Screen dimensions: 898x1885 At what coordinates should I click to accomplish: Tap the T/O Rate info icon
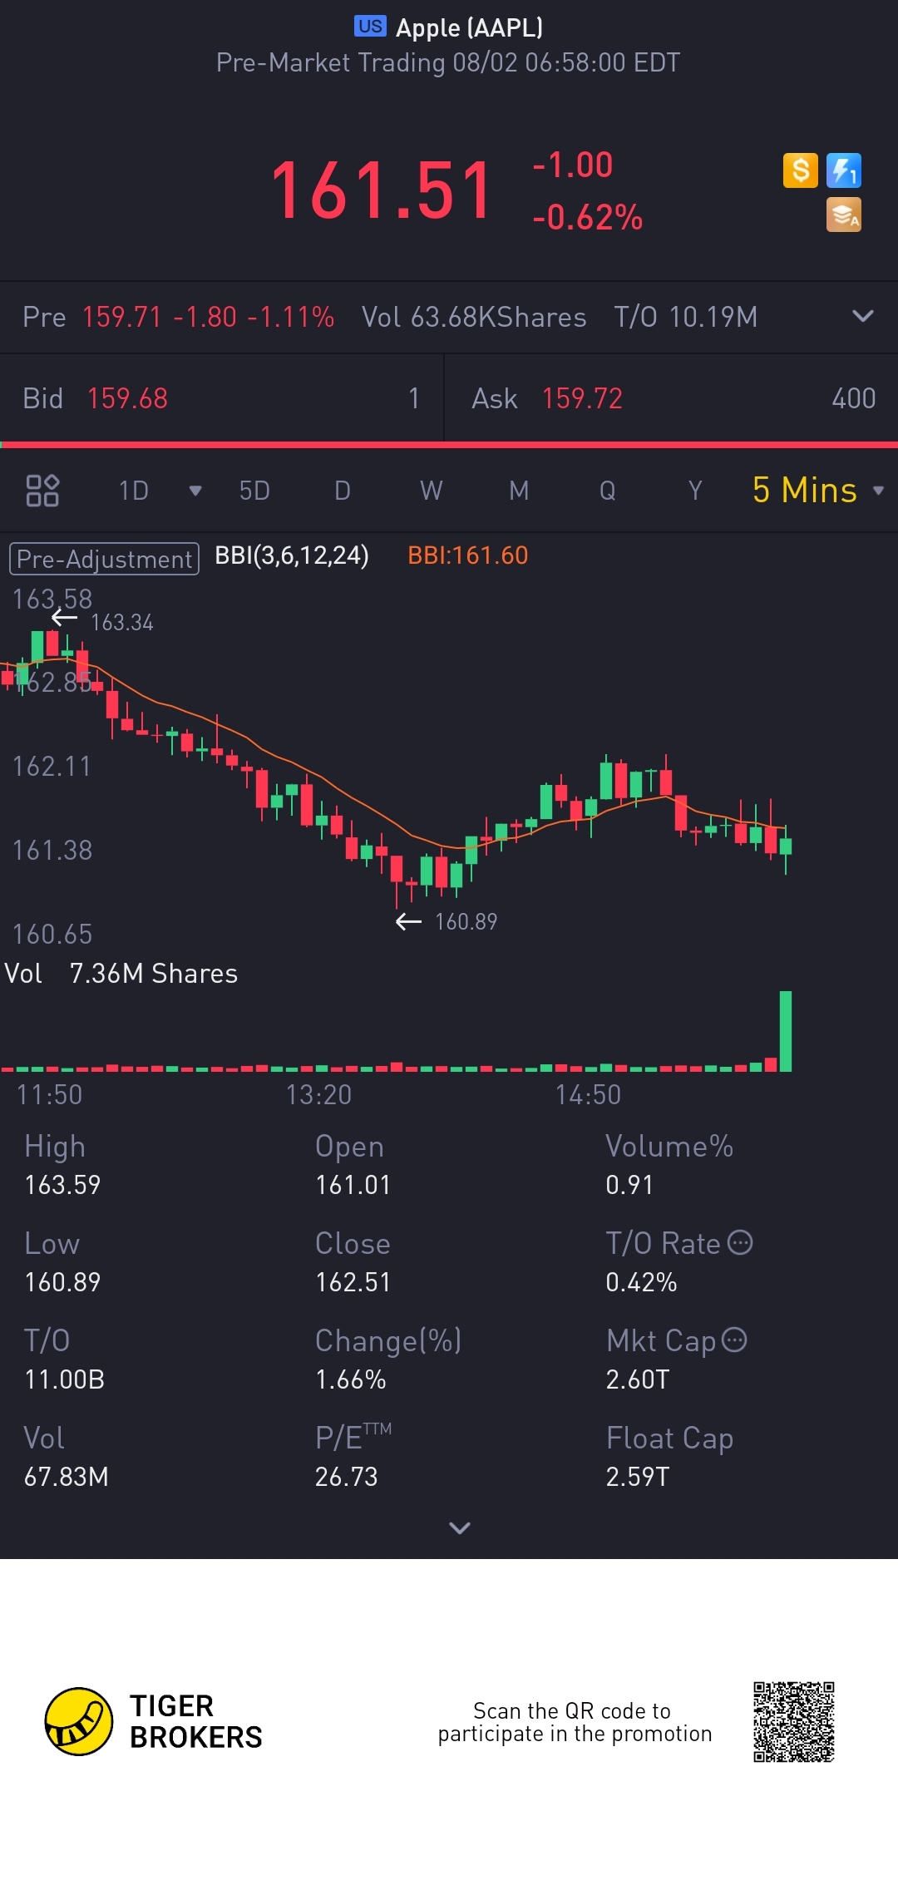(x=740, y=1242)
